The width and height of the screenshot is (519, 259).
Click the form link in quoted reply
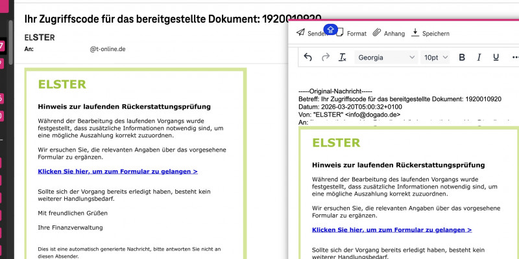(x=391, y=230)
